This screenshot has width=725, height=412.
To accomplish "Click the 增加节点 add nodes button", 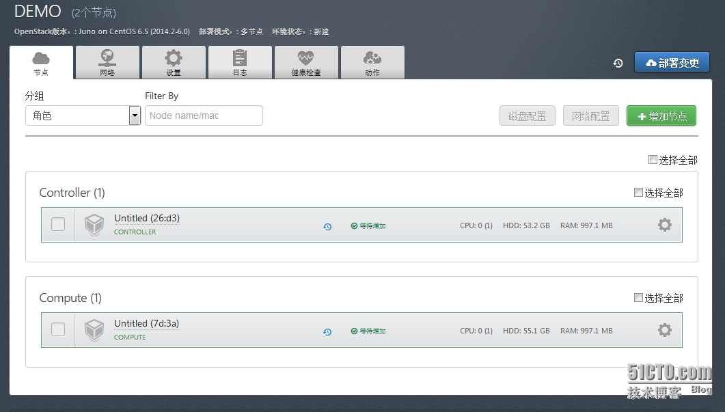I will pos(661,115).
